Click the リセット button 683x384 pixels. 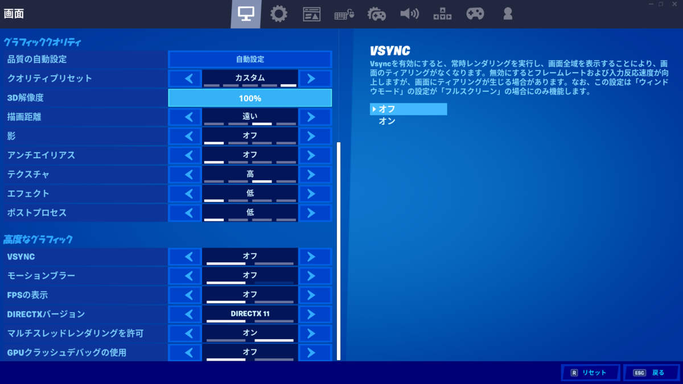coord(590,373)
